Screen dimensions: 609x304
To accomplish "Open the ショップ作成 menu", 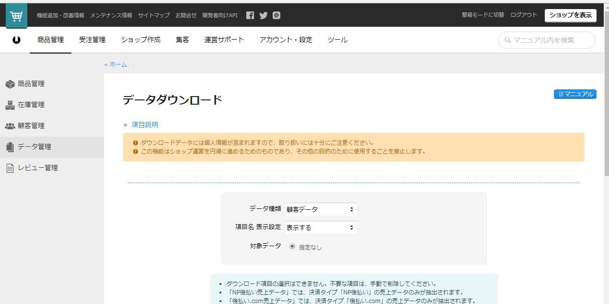I will point(141,40).
